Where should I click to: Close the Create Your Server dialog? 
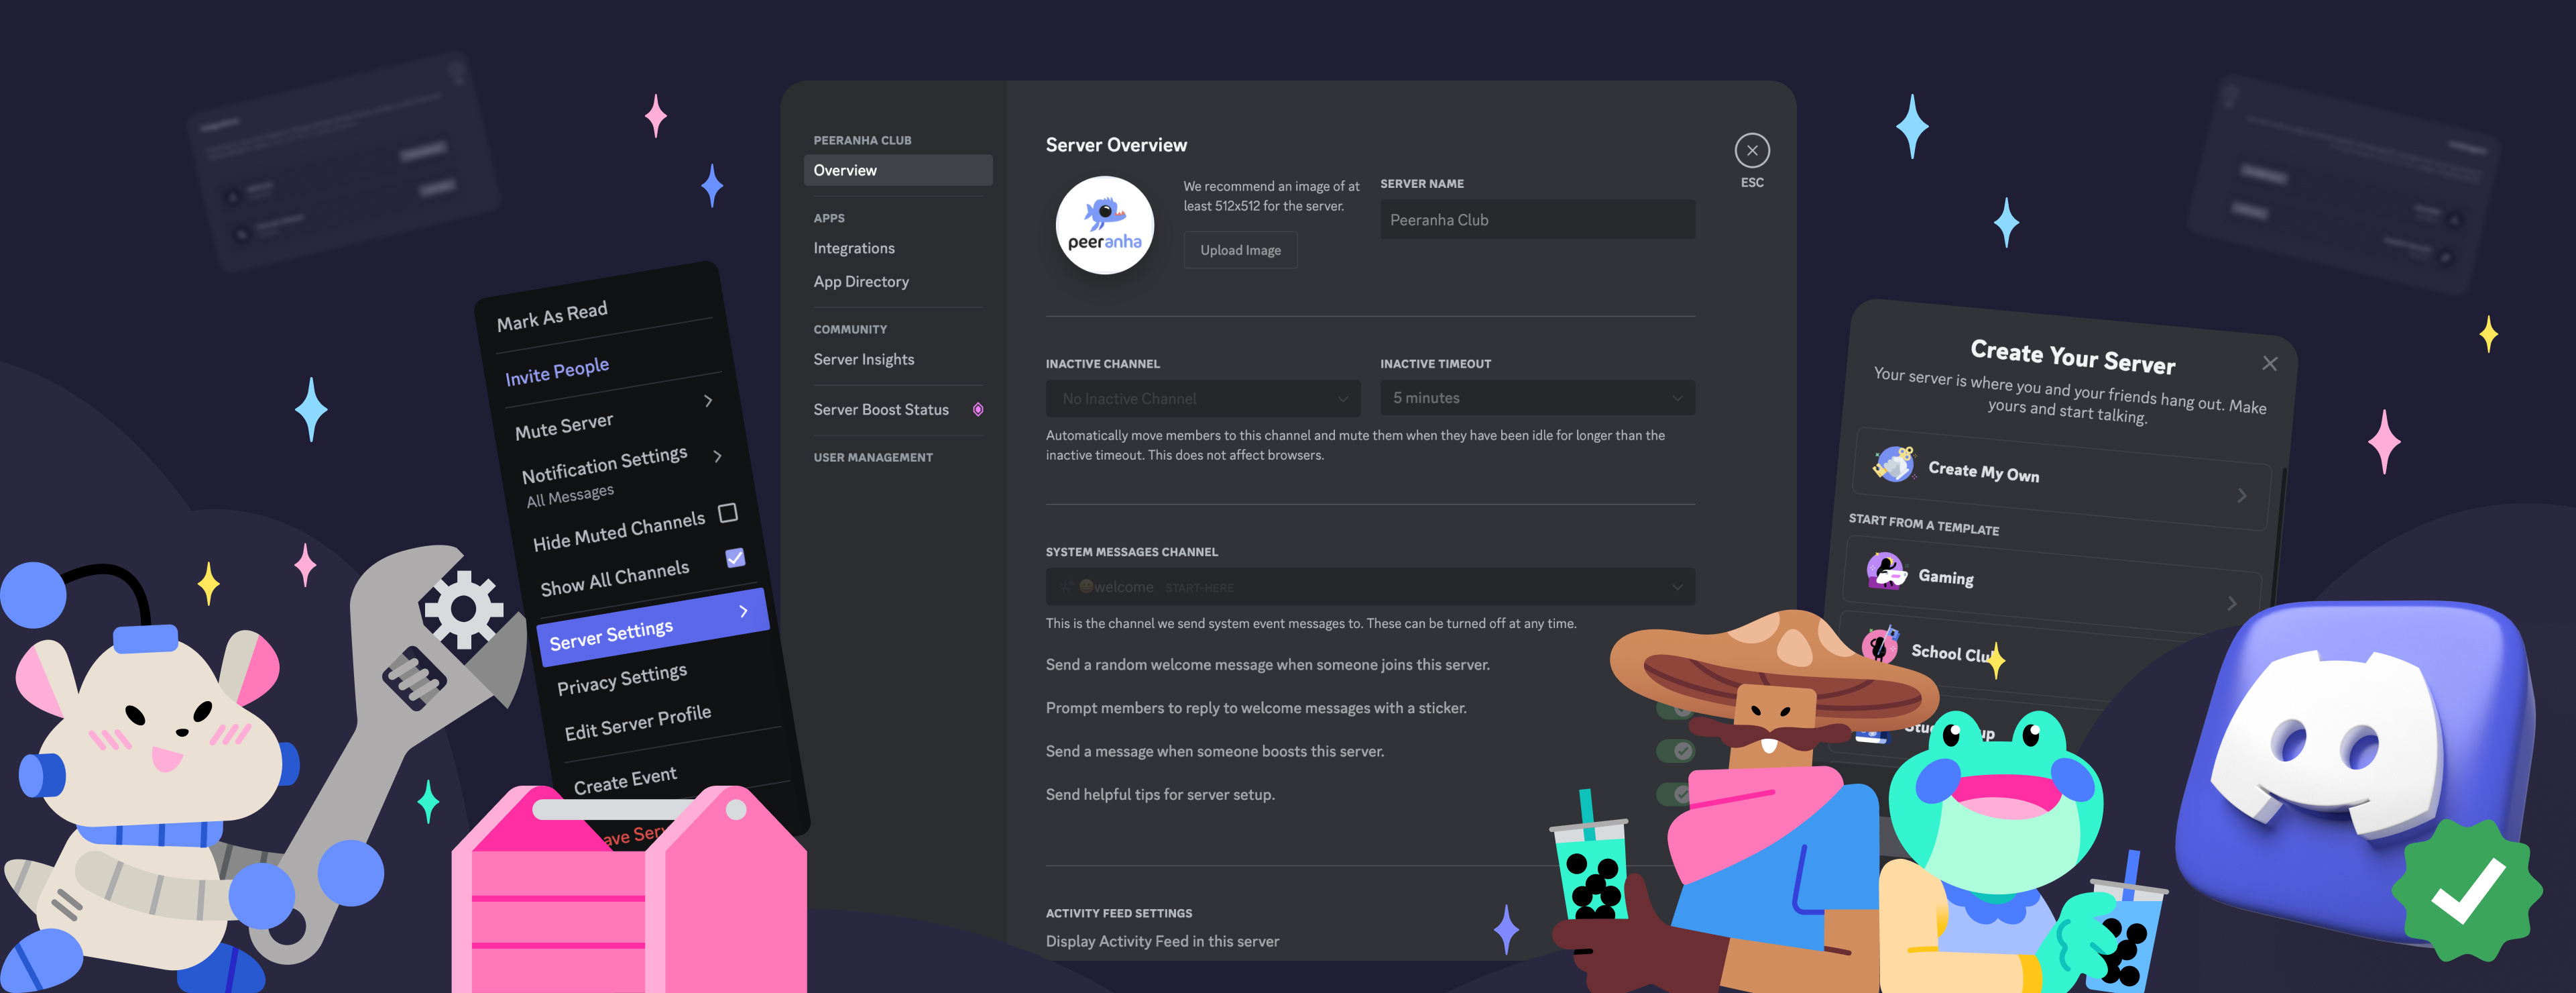pos(2270,364)
